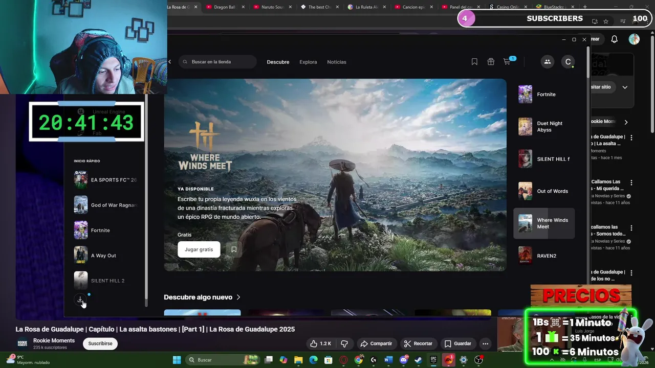Open Discord from the taskbar
The width and height of the screenshot is (655, 368).
[403, 360]
